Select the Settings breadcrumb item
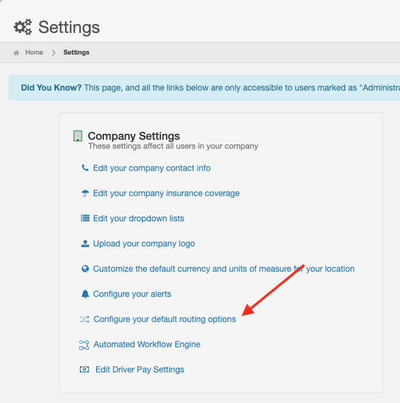Screen dimensions: 400x403 76,52
